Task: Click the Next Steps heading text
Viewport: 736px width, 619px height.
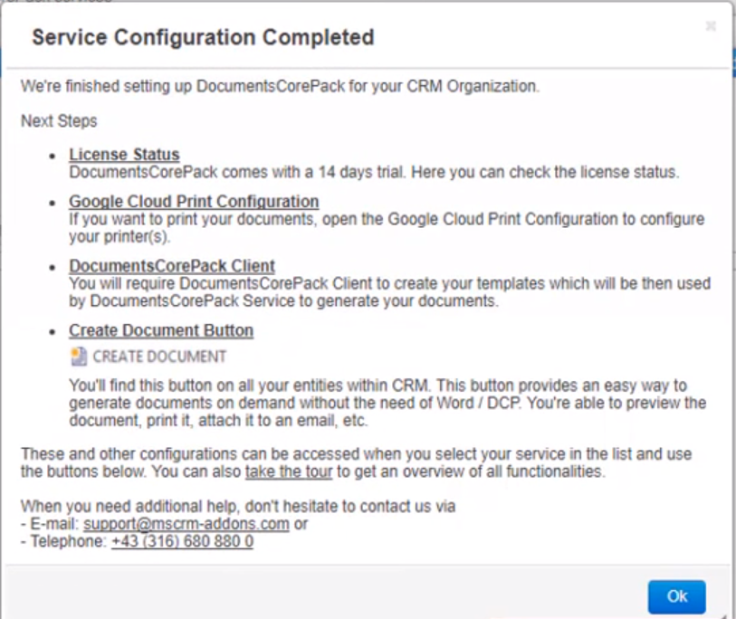Action: (59, 121)
